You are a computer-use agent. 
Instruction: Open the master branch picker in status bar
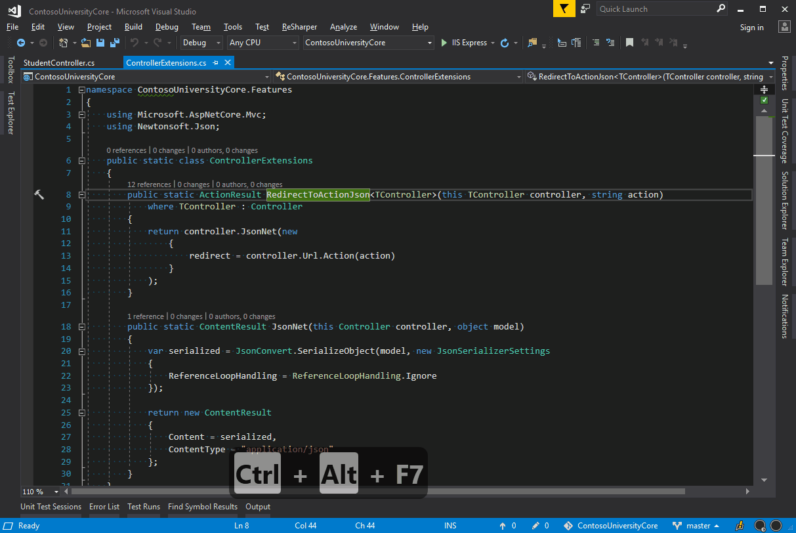697,526
